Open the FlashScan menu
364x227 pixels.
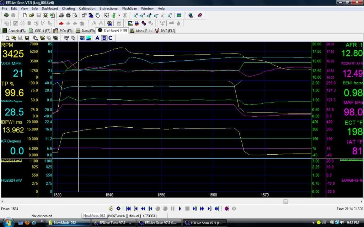(x=129, y=9)
